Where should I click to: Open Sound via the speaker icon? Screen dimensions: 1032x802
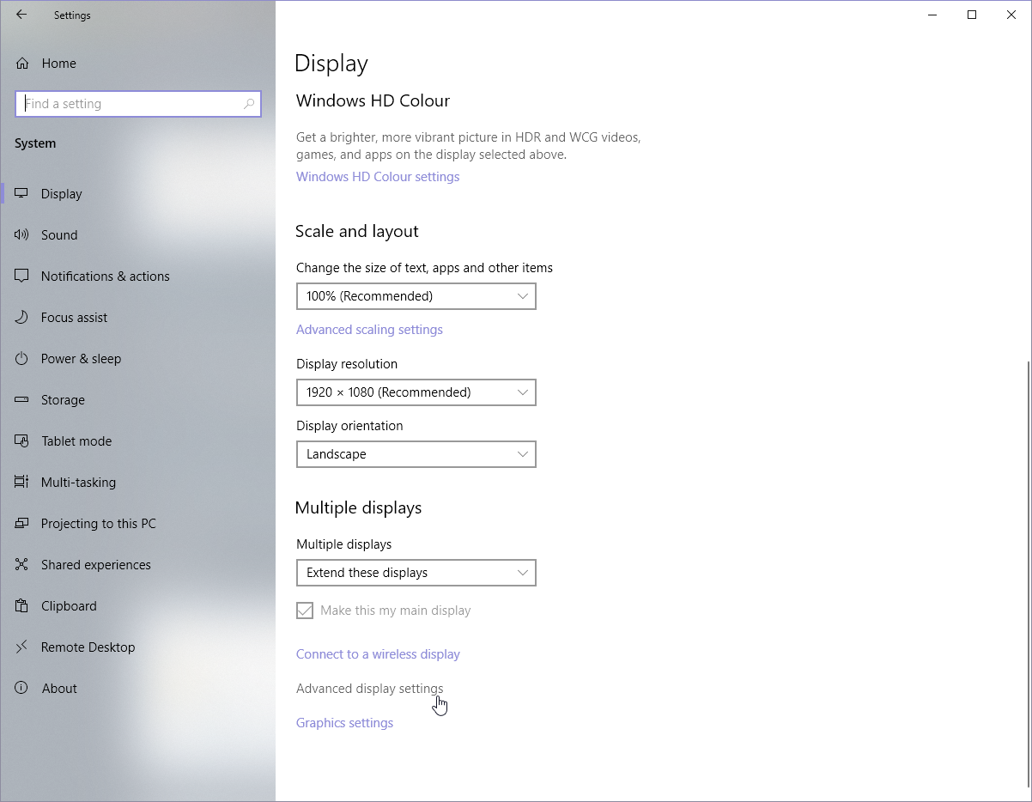point(22,235)
